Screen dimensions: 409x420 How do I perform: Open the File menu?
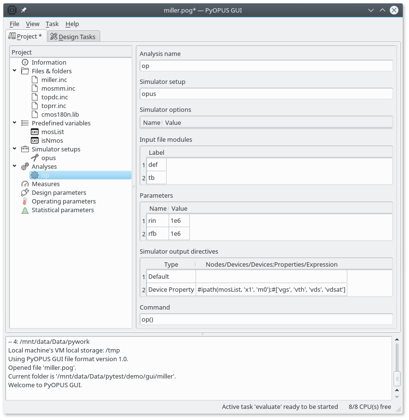tap(14, 24)
